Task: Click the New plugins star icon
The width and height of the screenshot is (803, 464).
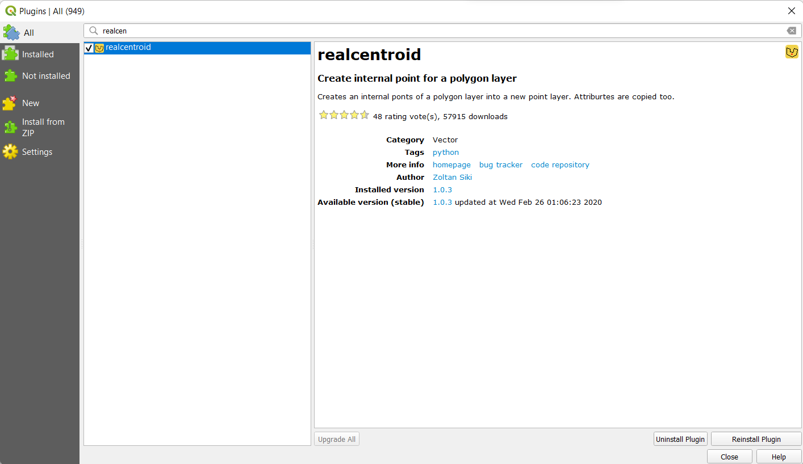Action: pyautogui.click(x=10, y=103)
